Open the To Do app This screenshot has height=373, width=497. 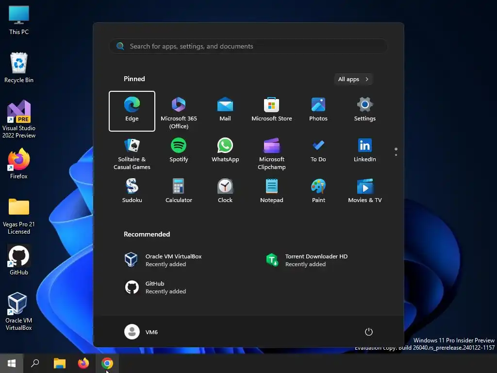(x=318, y=151)
